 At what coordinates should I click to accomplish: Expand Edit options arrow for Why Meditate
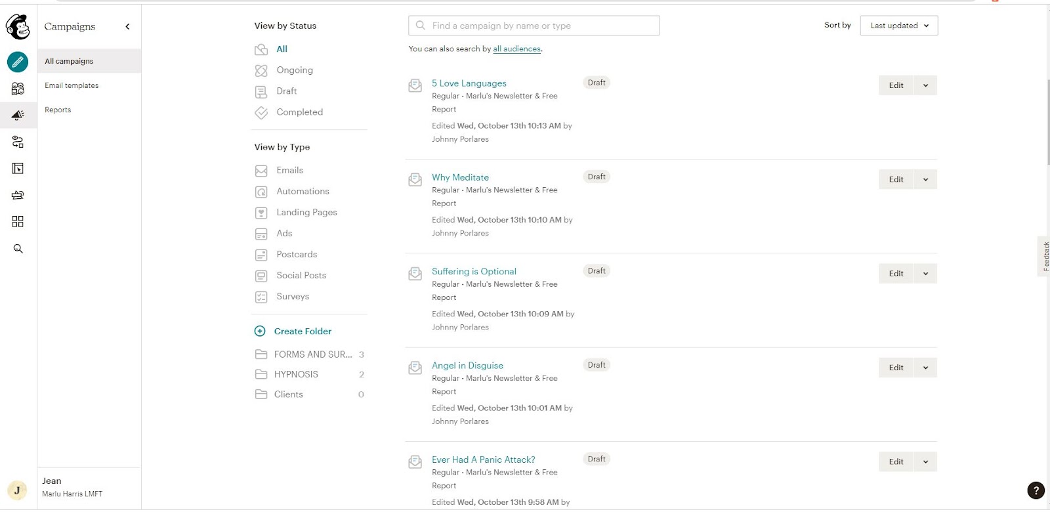tap(925, 179)
